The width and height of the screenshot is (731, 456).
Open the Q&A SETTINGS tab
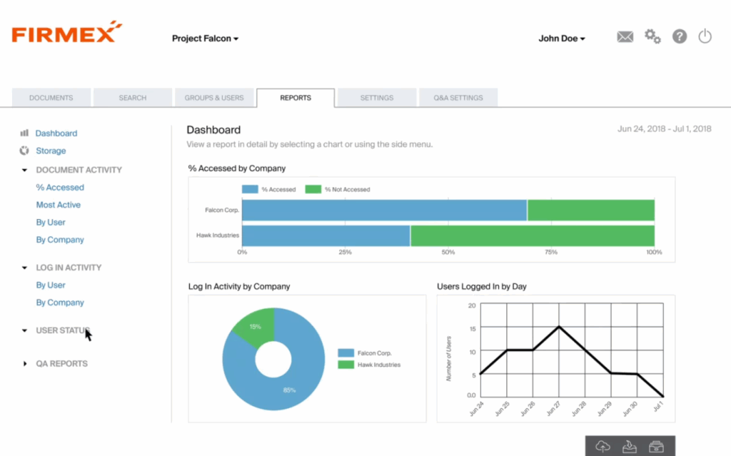click(x=458, y=98)
